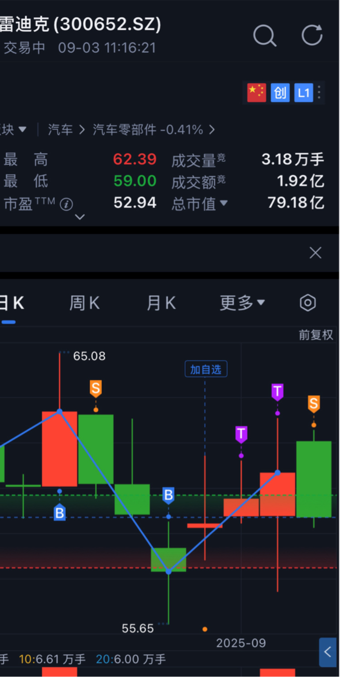This screenshot has width=340, height=677.
Task: Tap the China flag market icon
Action: pyautogui.click(x=256, y=93)
